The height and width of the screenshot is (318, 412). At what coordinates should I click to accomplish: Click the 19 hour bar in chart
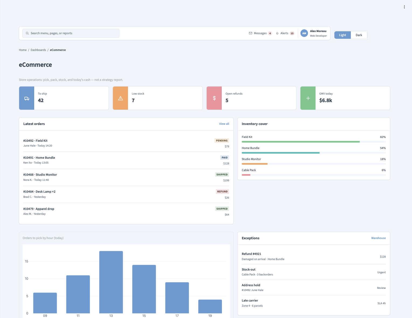point(210,306)
